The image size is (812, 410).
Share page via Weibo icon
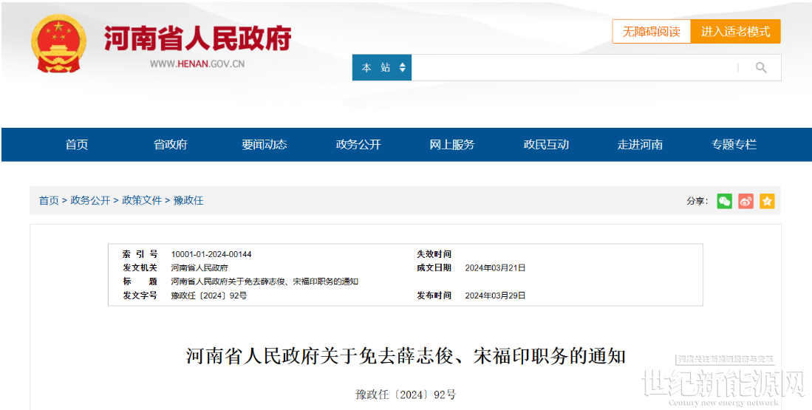(746, 201)
